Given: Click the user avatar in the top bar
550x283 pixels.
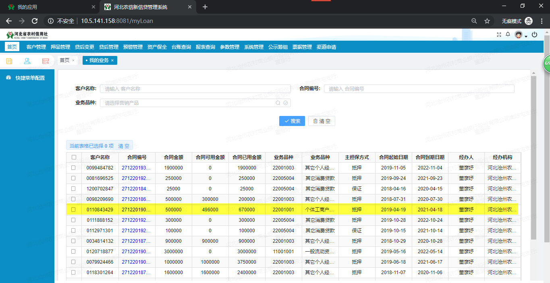Looking at the screenshot, I should pos(518,35).
